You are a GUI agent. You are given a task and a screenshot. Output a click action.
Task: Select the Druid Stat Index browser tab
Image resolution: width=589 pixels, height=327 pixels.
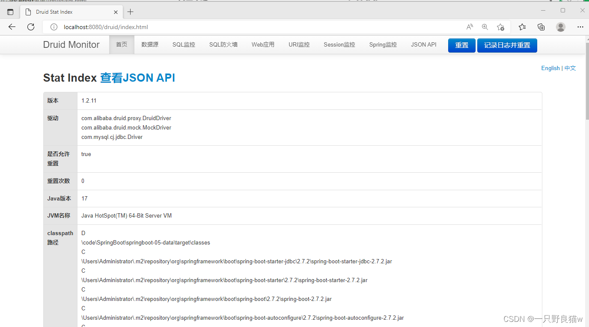point(72,12)
